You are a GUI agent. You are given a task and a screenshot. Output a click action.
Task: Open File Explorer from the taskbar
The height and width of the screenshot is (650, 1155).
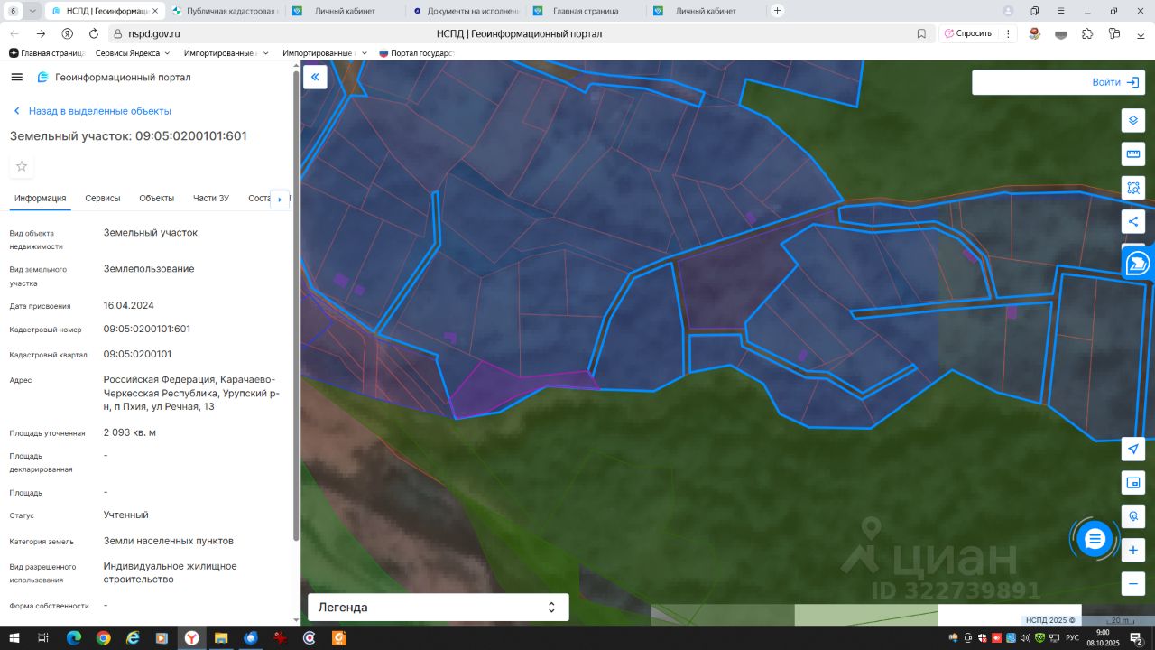click(x=221, y=638)
